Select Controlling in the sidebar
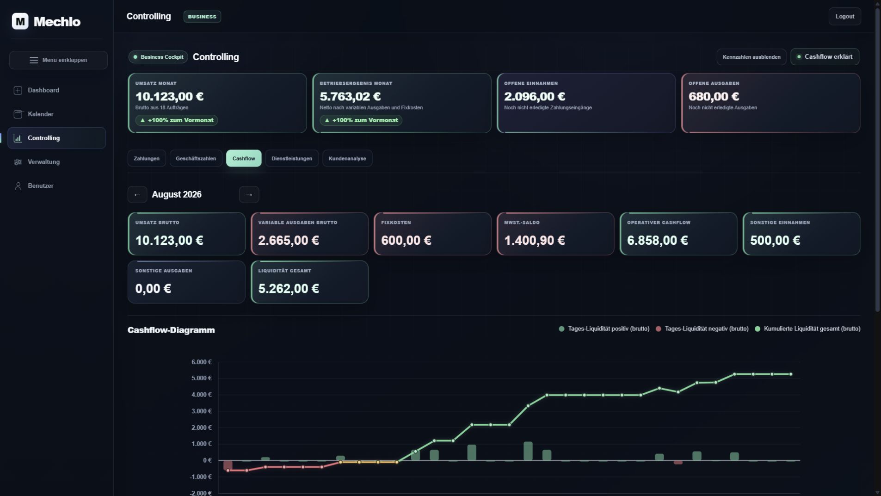The height and width of the screenshot is (496, 881). [56, 138]
